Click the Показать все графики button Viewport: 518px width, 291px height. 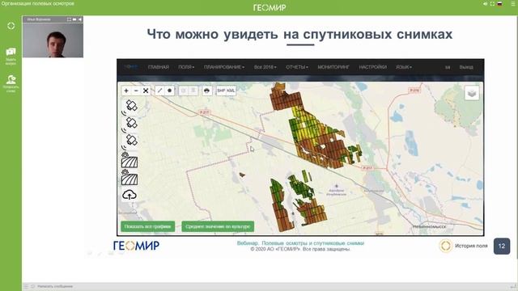(x=147, y=226)
